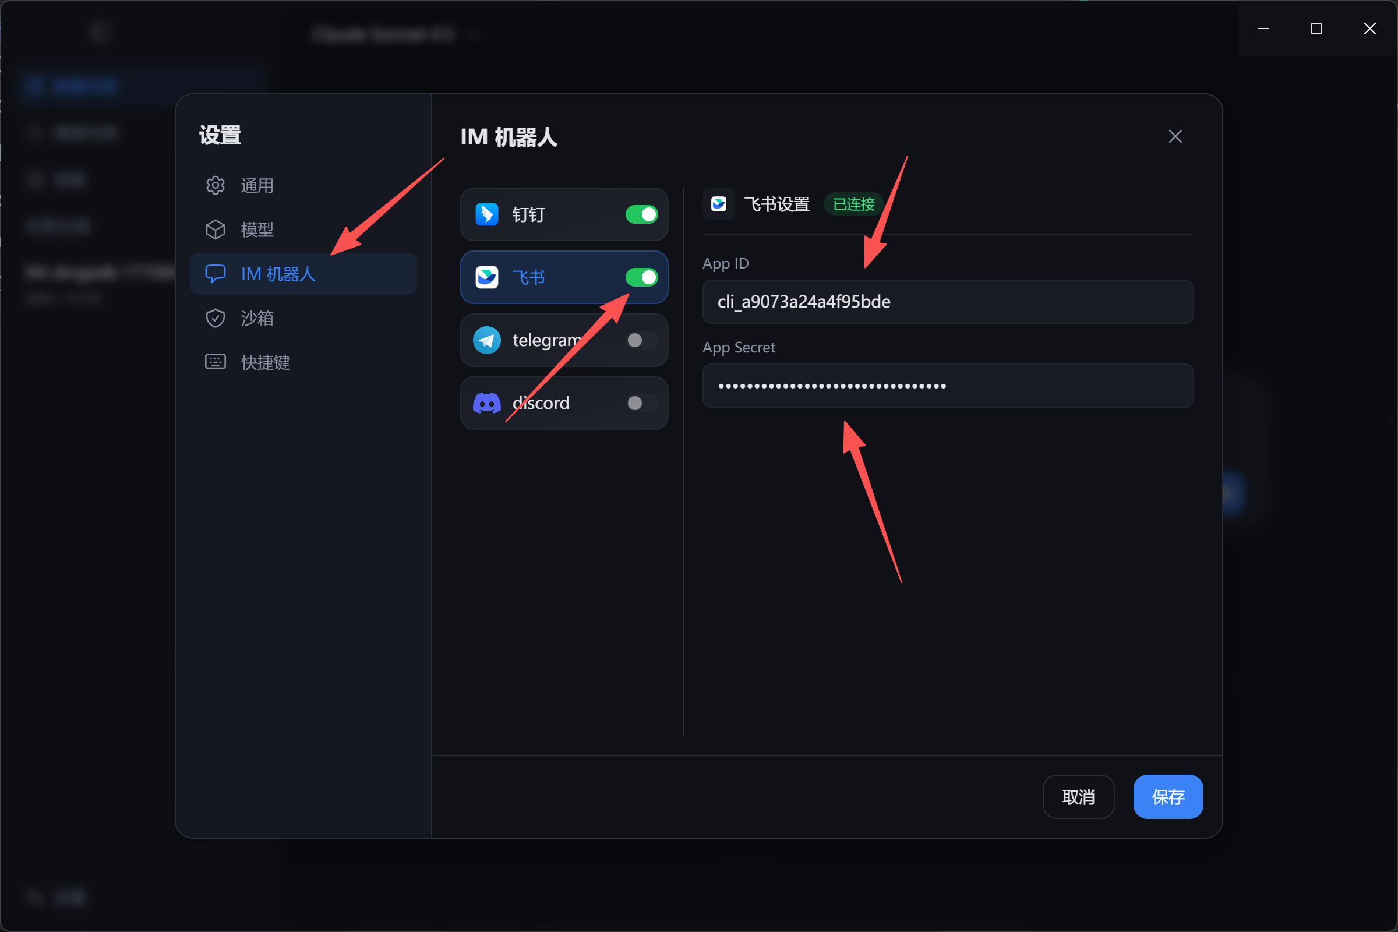Close the settings dialog with X
The width and height of the screenshot is (1398, 932).
pyautogui.click(x=1175, y=137)
